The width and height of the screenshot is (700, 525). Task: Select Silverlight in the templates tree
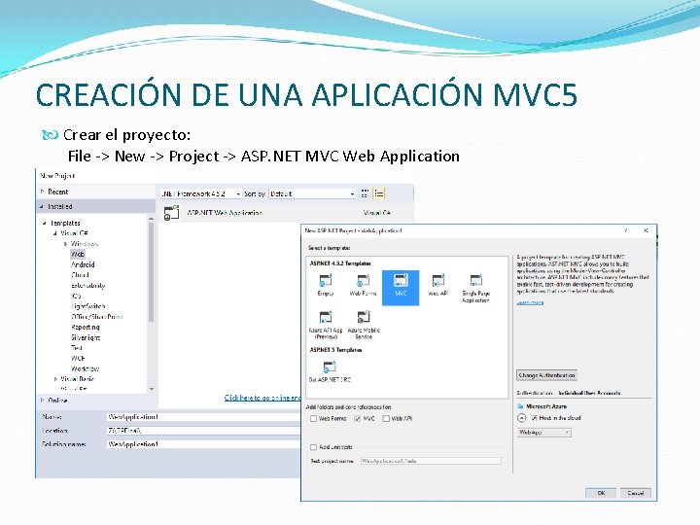(x=86, y=337)
